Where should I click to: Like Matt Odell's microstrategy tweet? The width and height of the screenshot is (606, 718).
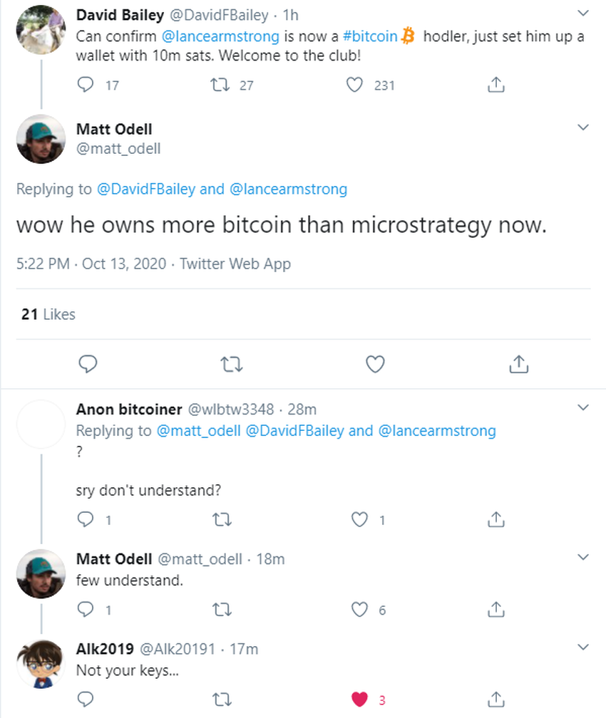pyautogui.click(x=375, y=364)
